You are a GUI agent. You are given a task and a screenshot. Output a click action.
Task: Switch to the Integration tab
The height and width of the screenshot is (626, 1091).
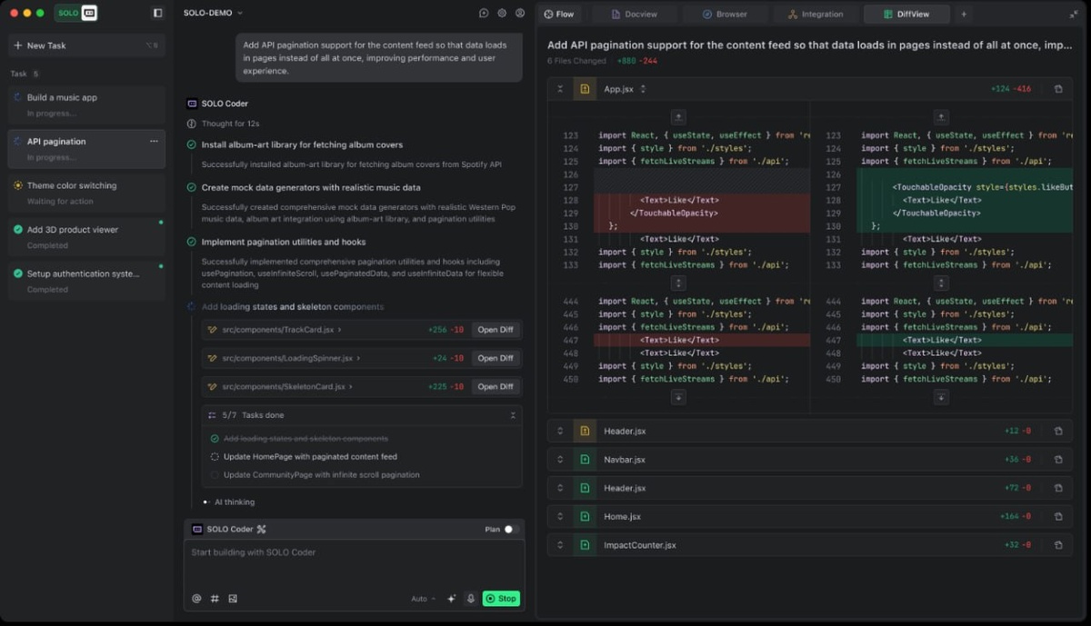point(816,14)
